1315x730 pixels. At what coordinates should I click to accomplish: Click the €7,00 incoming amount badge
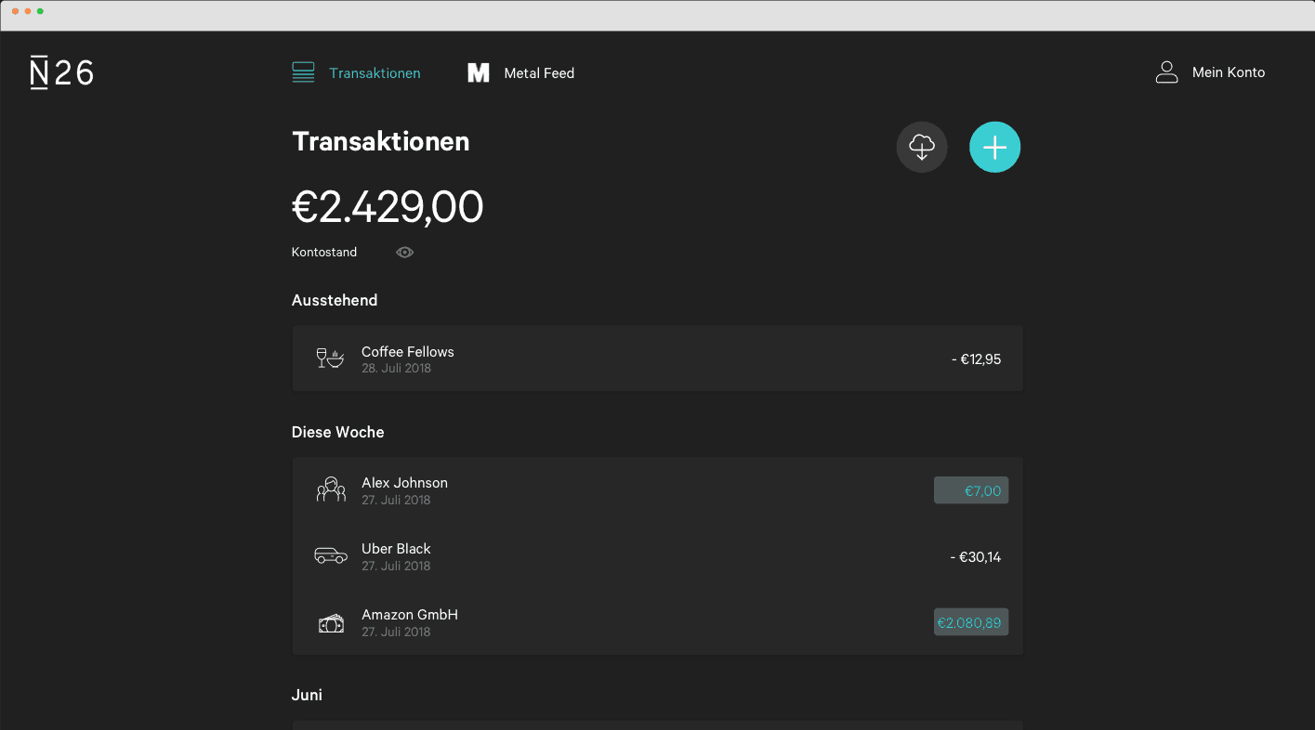pos(970,490)
